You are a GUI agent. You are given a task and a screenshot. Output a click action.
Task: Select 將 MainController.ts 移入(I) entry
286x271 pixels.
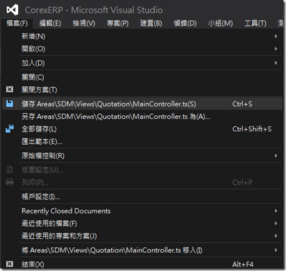click(142, 250)
